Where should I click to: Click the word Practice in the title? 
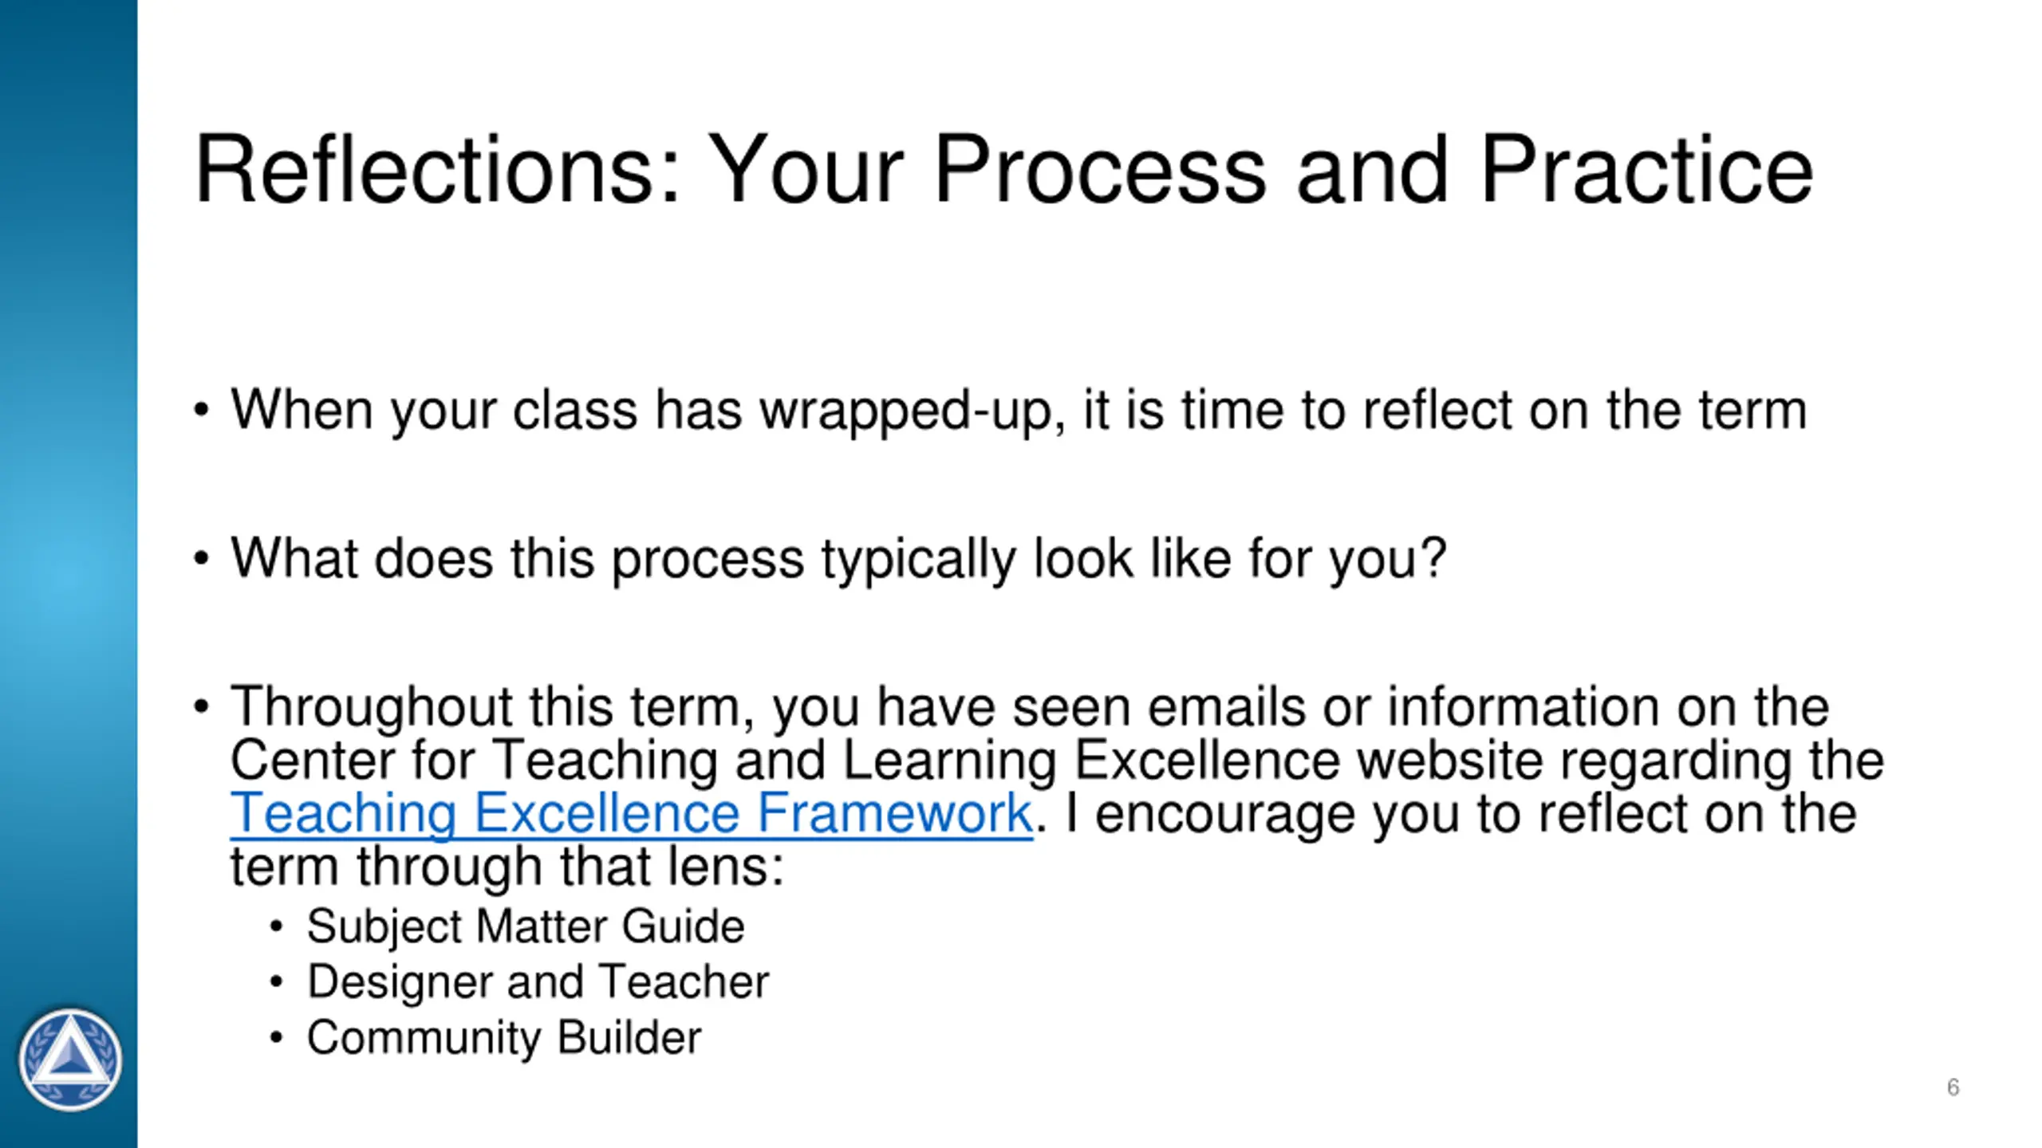1646,170
